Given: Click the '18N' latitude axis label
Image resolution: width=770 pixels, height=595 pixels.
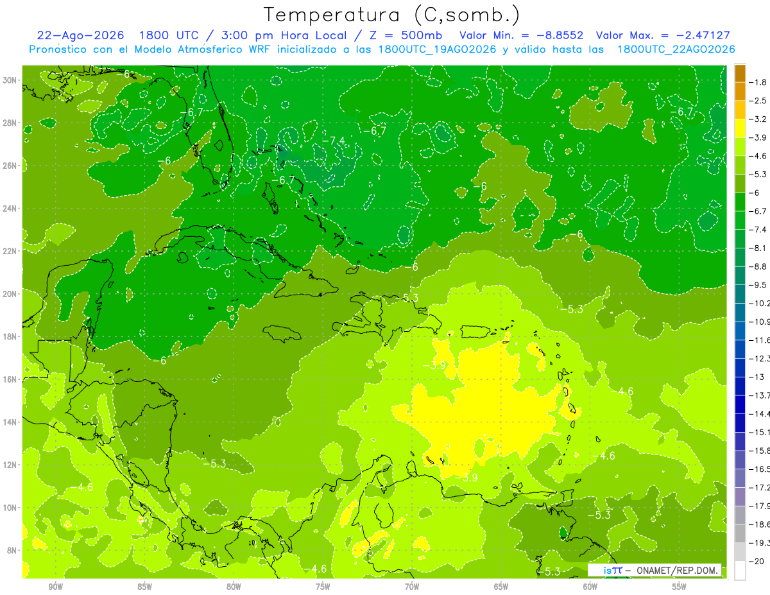Looking at the screenshot, I should point(10,336).
